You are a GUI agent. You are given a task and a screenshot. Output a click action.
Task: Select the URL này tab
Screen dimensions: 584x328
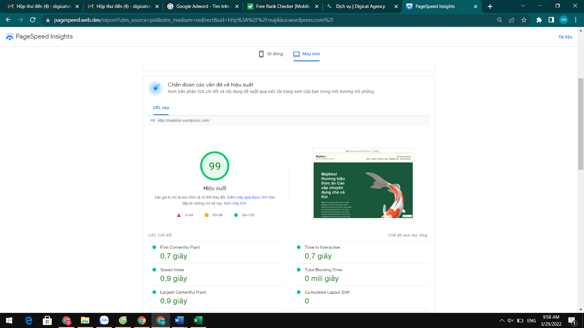pos(161,108)
